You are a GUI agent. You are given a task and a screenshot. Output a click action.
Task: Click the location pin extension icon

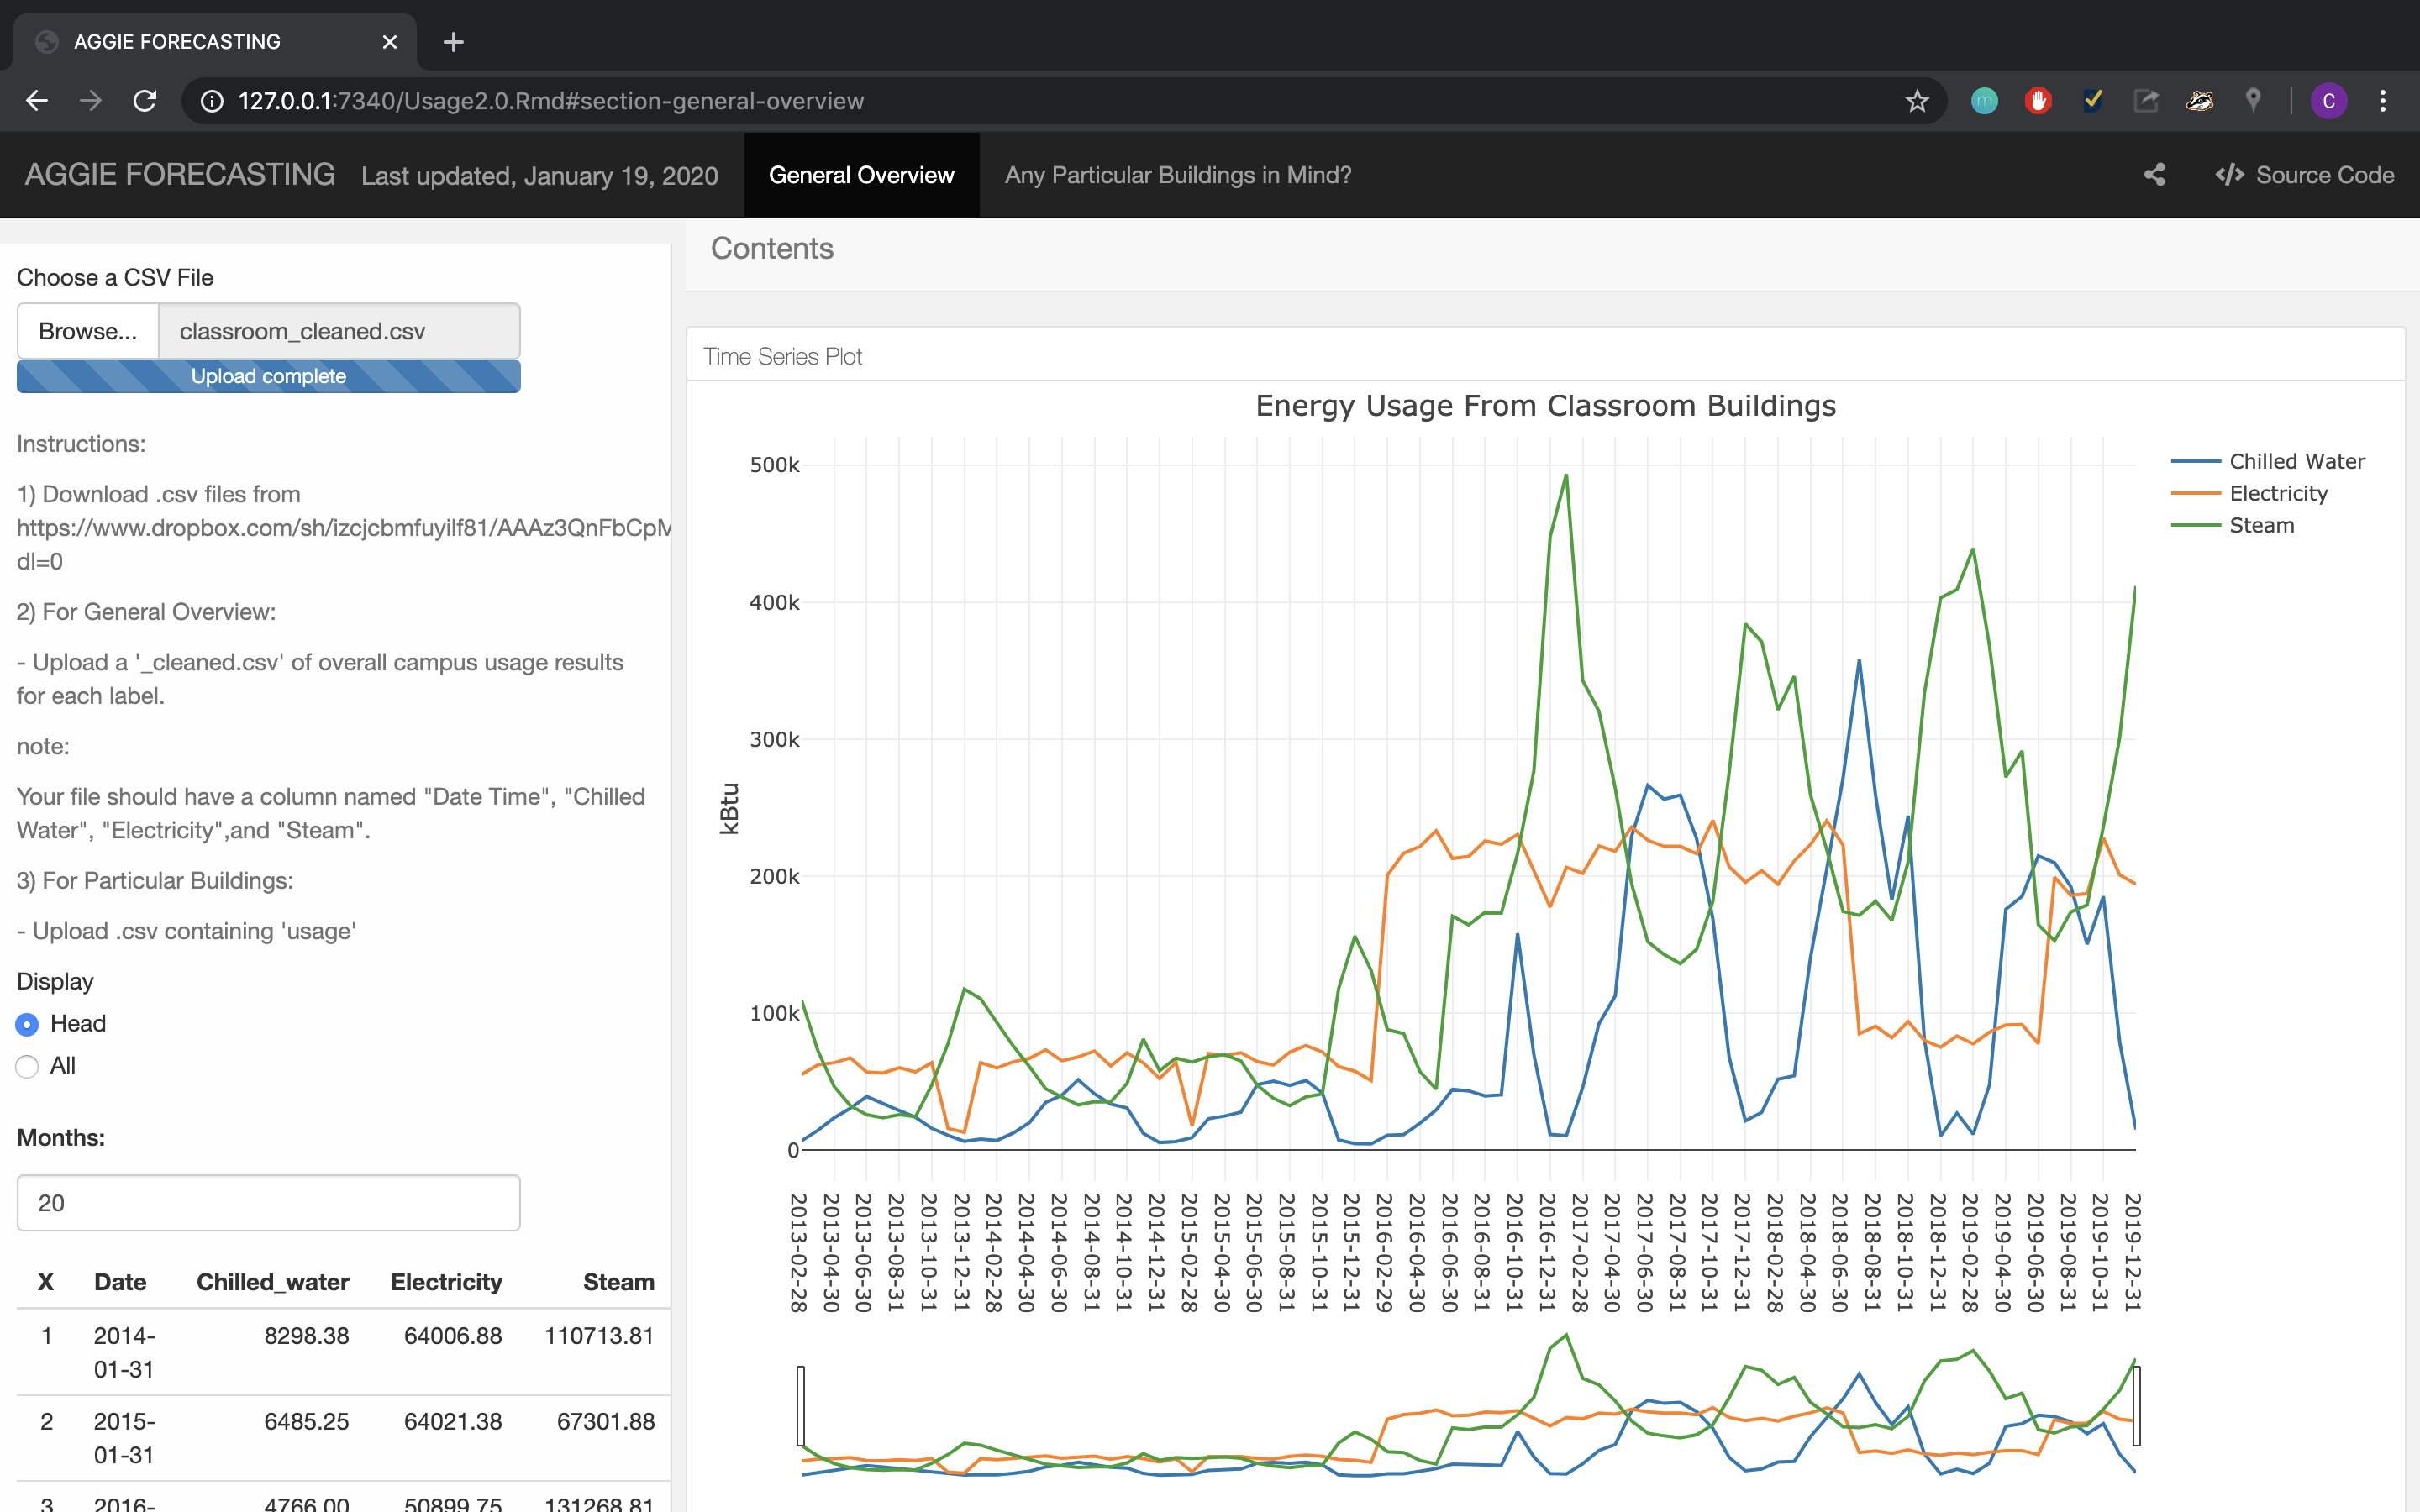(2252, 101)
